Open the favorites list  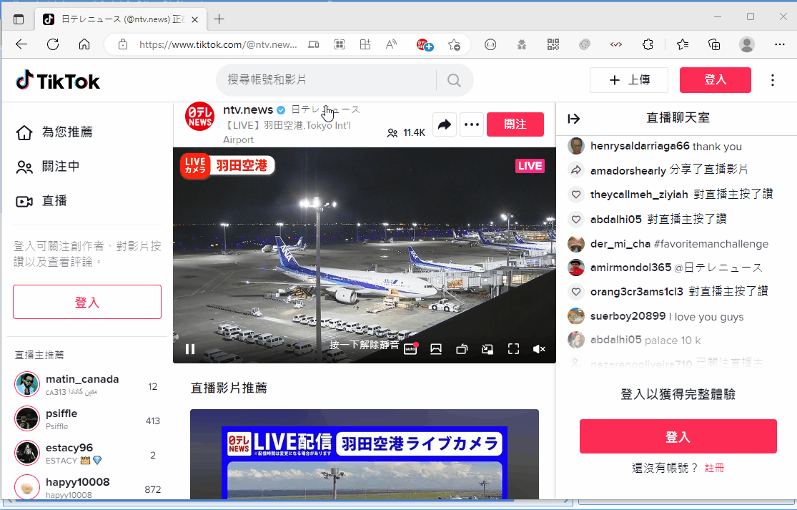683,45
